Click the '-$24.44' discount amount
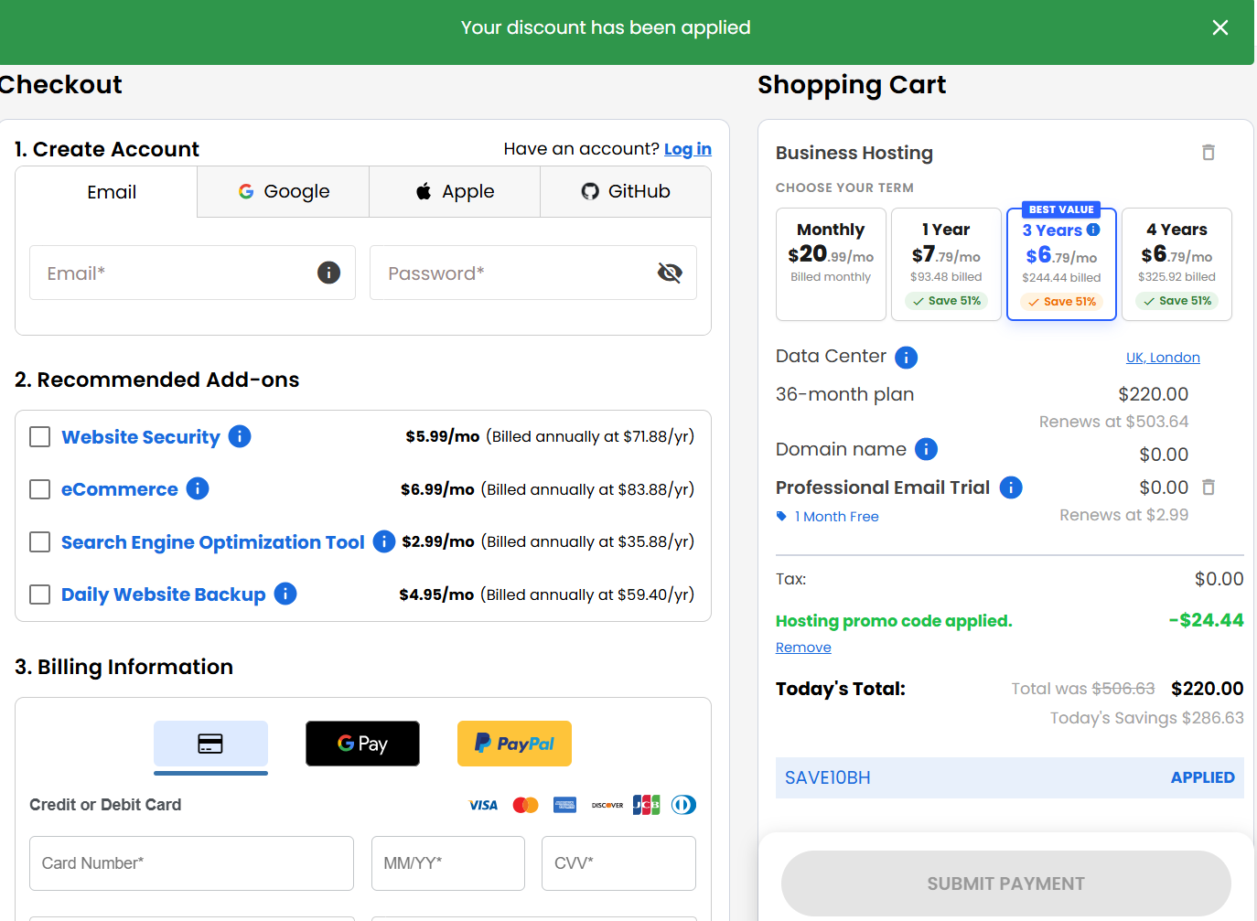1257x921 pixels. (x=1206, y=620)
